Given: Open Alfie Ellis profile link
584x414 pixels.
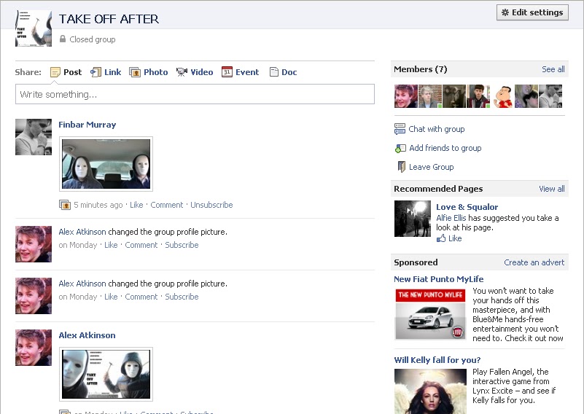Looking at the screenshot, I should tap(451, 218).
